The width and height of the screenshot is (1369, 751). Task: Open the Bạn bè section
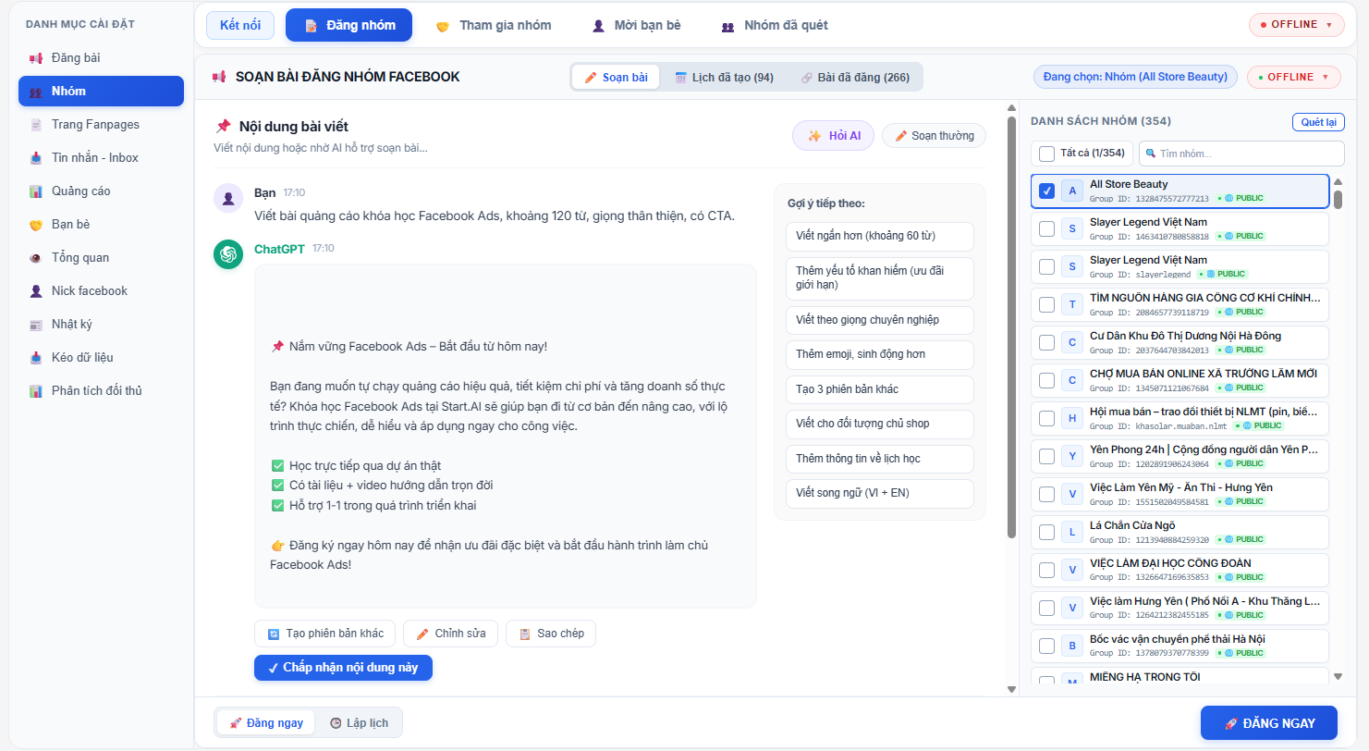(101, 225)
